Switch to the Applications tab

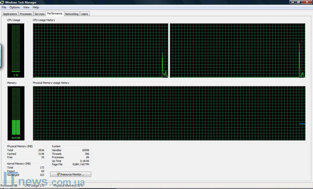(x=10, y=14)
